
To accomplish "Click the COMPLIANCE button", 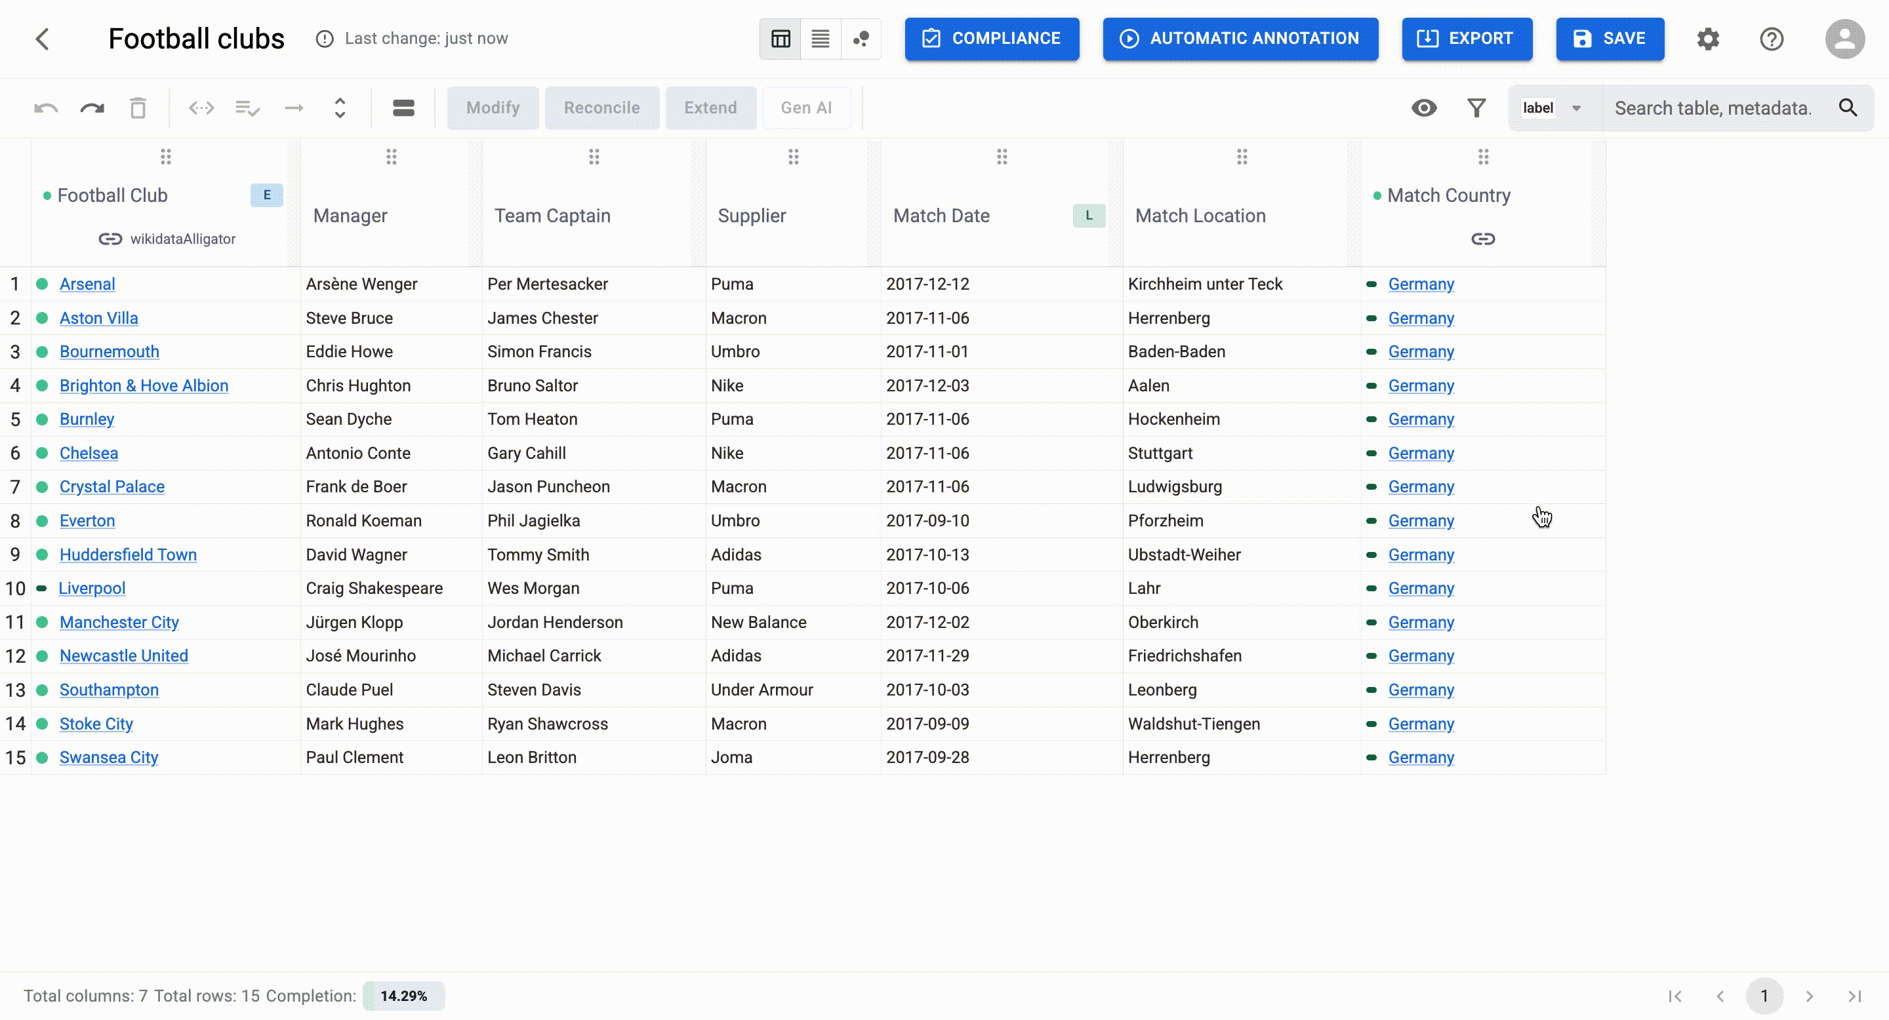I will 992,39.
